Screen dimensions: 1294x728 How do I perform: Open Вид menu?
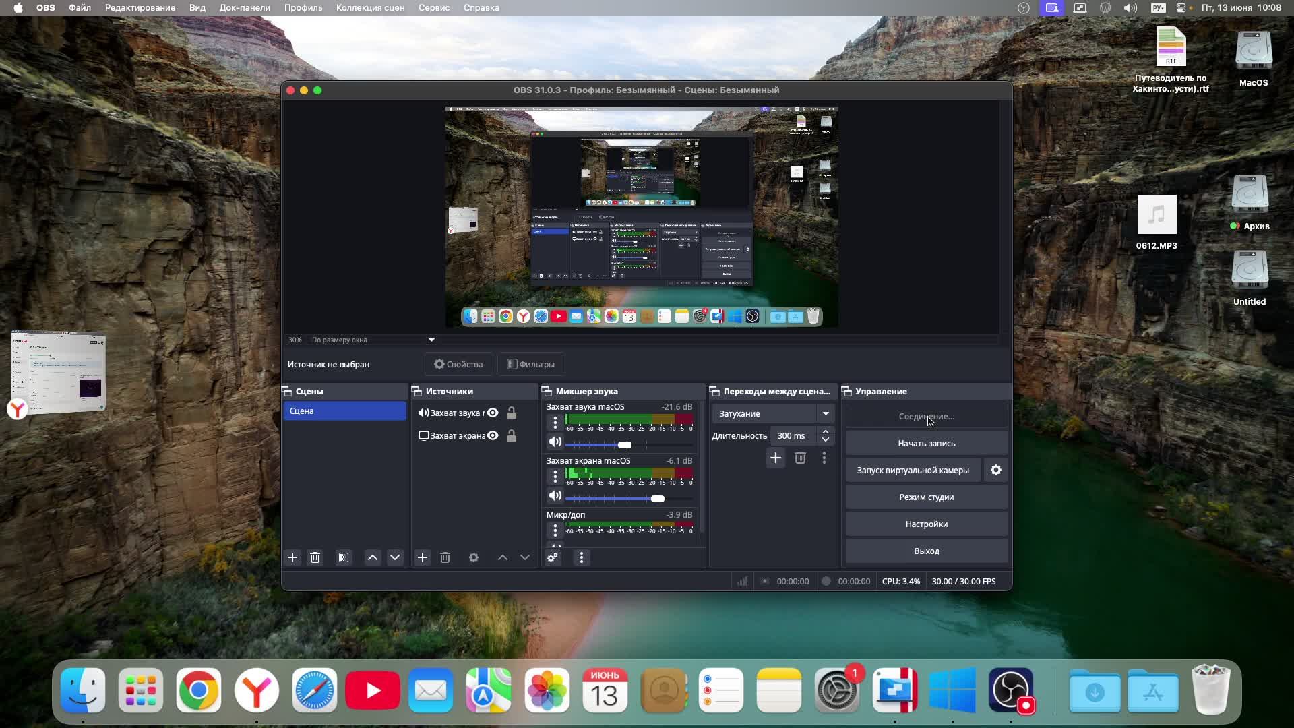[197, 7]
